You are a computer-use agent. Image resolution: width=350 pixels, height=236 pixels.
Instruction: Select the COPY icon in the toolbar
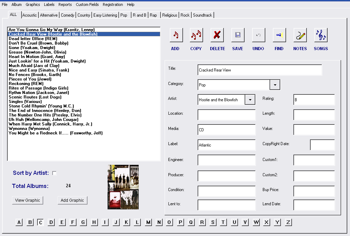196,35
